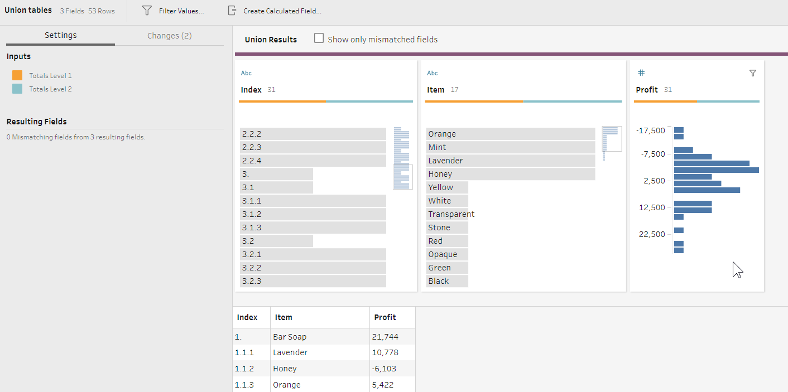Select Index value 3.2.3

tap(313, 281)
